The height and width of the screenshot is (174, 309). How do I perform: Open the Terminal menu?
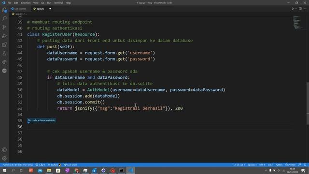[58, 3]
